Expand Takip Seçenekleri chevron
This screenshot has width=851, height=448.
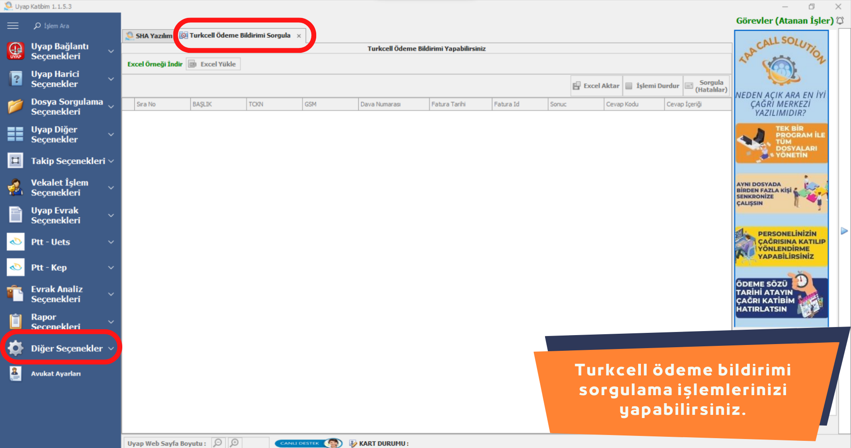(x=111, y=161)
